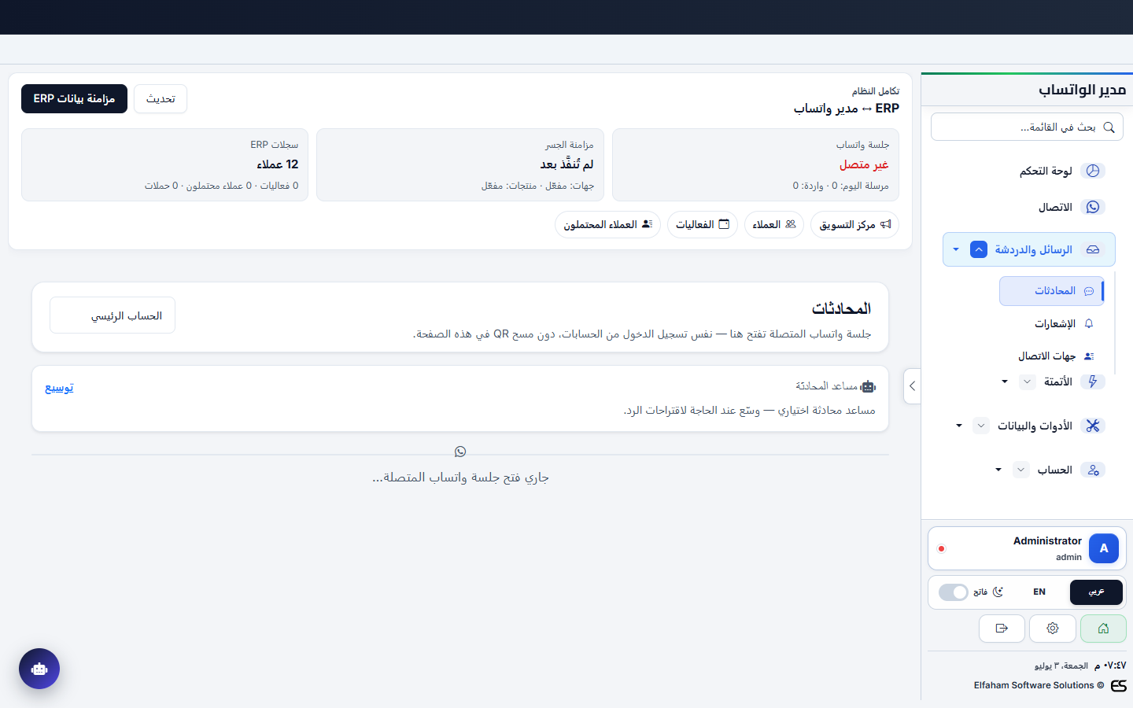Screen dimensions: 1133x708
Task: Click the magnifier icon in the sidebar search
Action: (x=1109, y=127)
